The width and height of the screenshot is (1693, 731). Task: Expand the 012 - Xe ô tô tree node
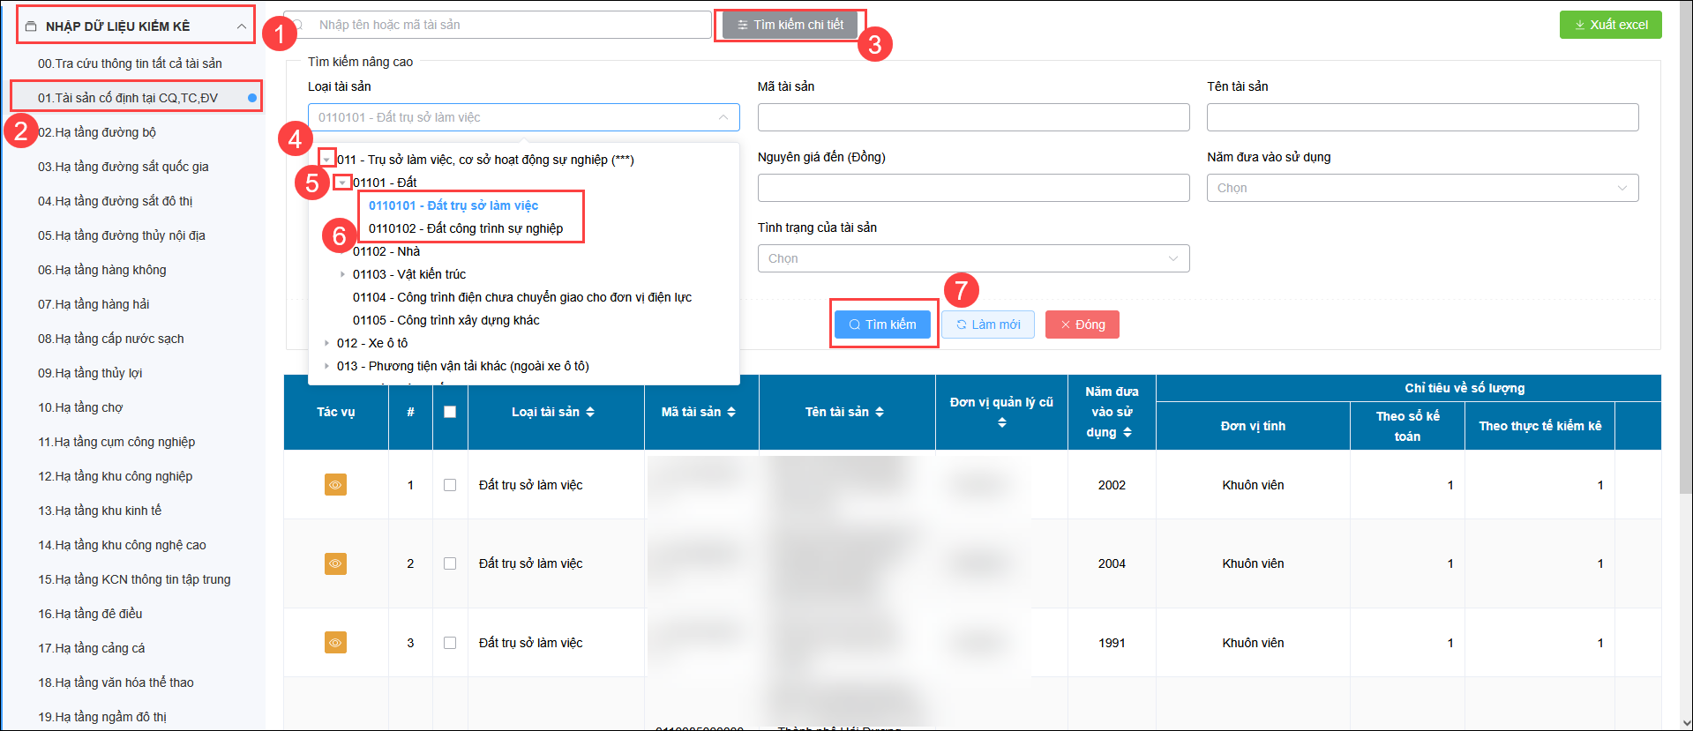pos(326,343)
